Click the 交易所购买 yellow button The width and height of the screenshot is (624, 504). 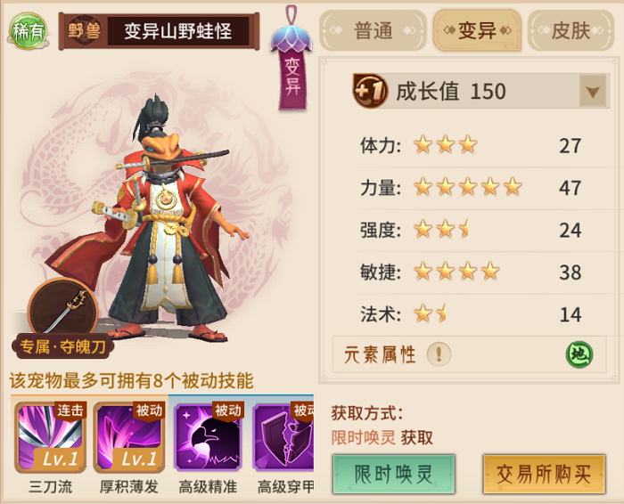(544, 475)
